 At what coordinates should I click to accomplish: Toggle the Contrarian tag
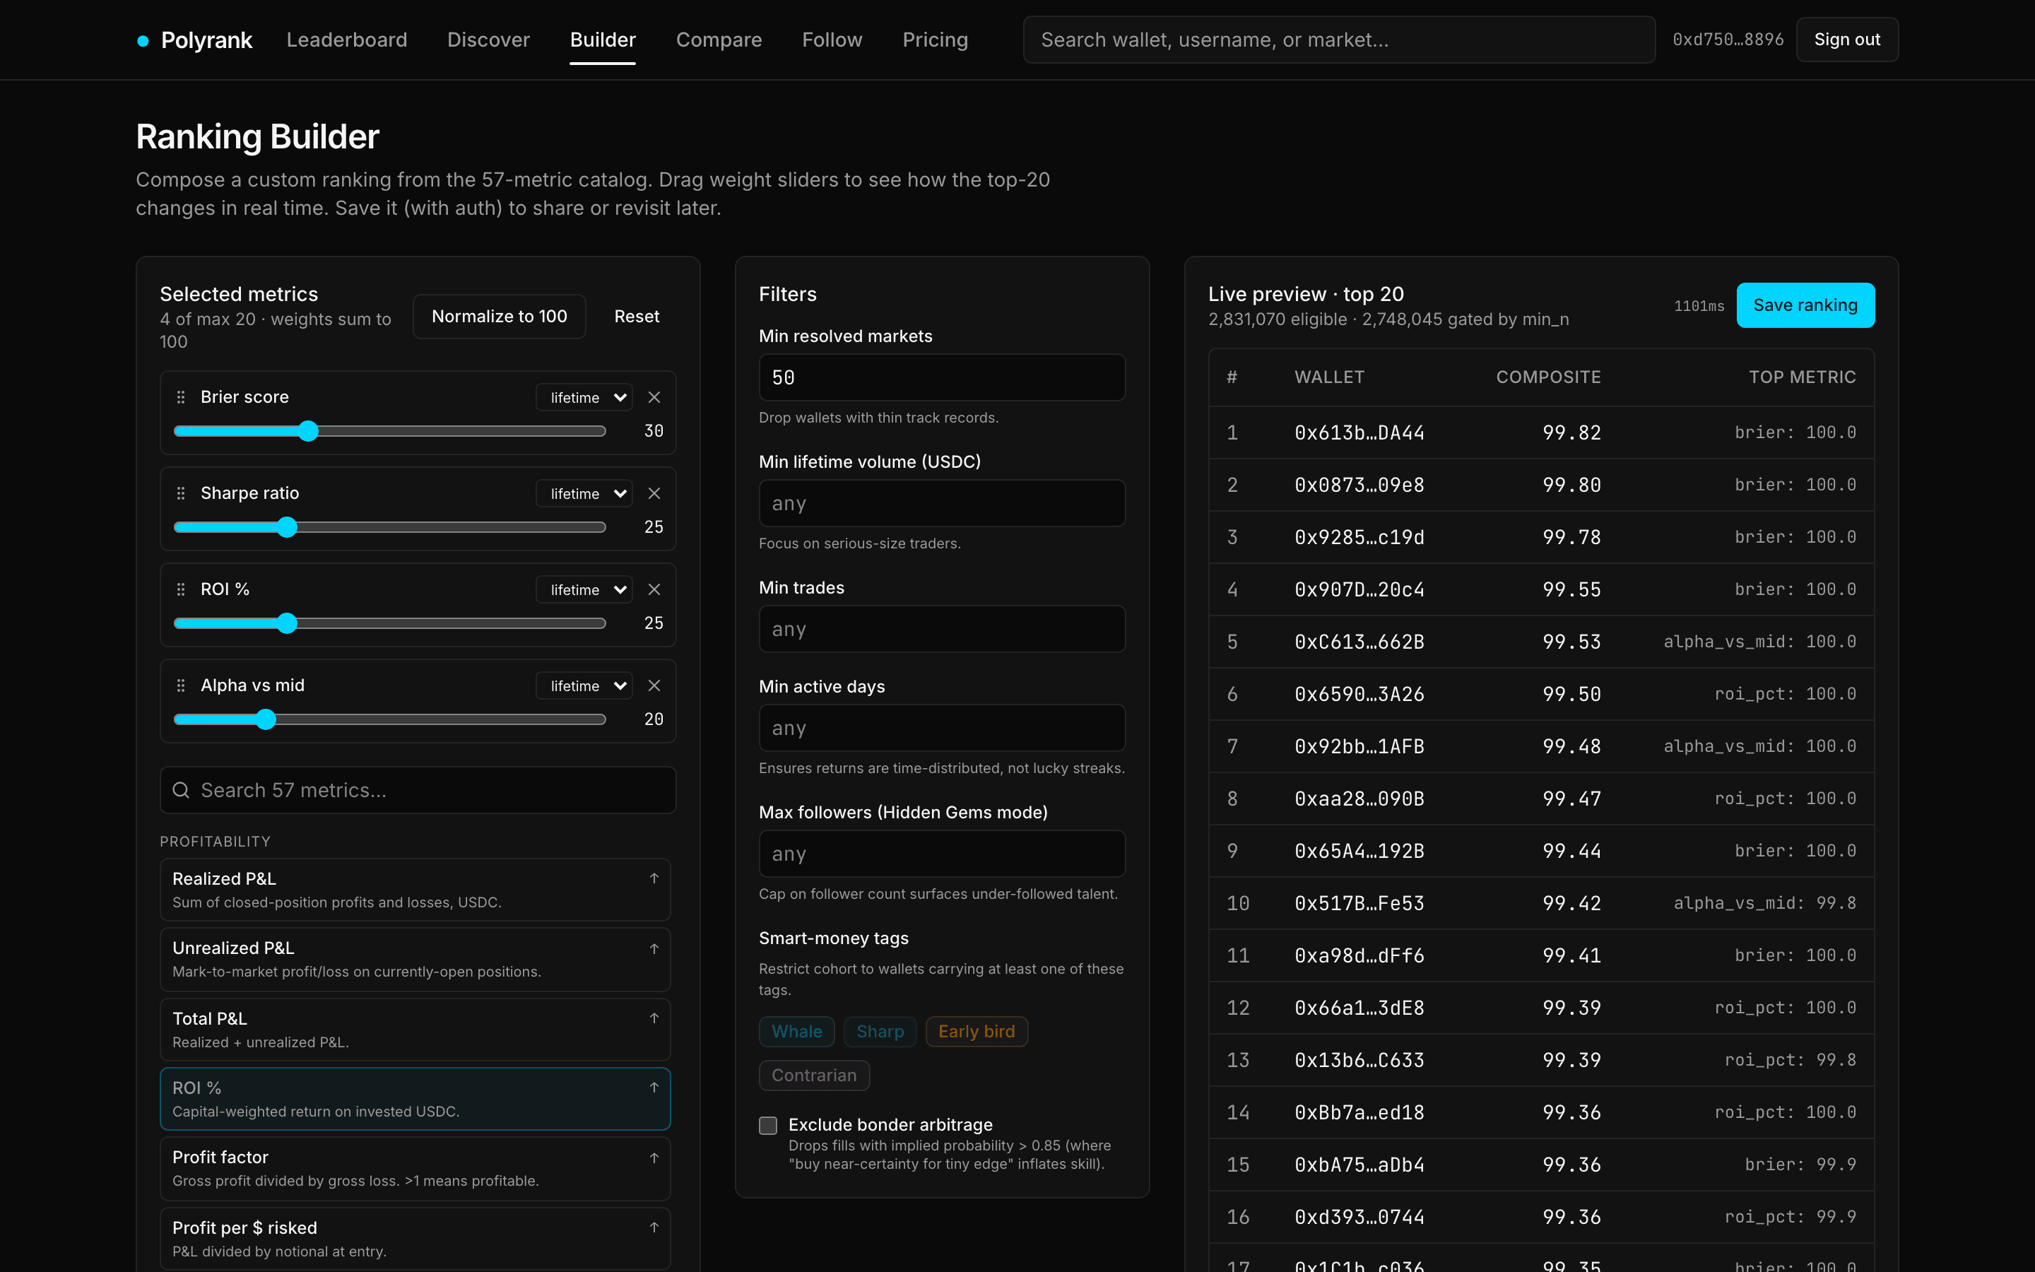coord(814,1075)
